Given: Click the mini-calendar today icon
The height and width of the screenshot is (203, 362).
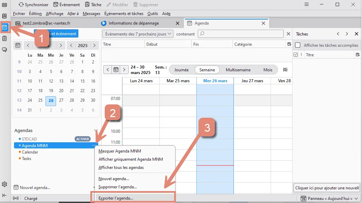Looking at the screenshot, I should click(18, 45).
